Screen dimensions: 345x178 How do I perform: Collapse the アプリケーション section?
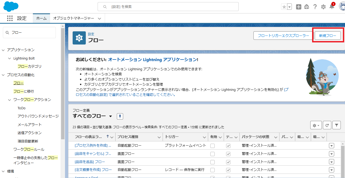click(x=3, y=50)
